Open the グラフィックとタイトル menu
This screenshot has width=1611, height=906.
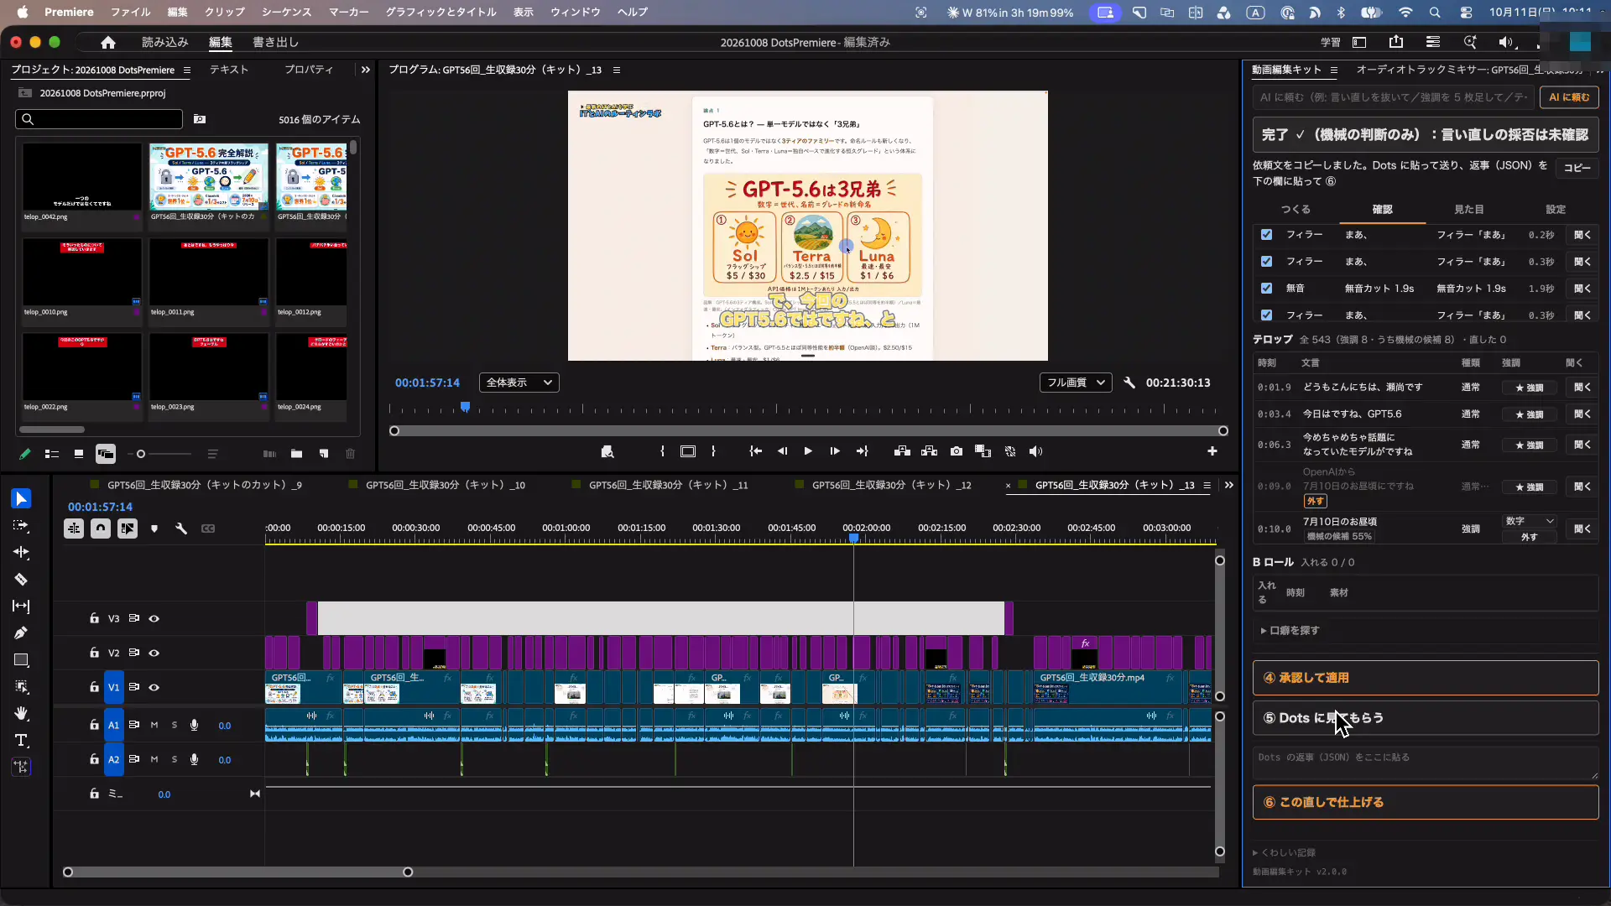tap(441, 13)
